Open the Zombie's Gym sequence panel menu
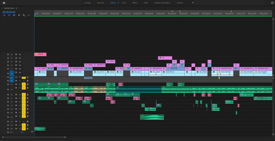The width and height of the screenshot is (275, 141). click(x=16, y=8)
